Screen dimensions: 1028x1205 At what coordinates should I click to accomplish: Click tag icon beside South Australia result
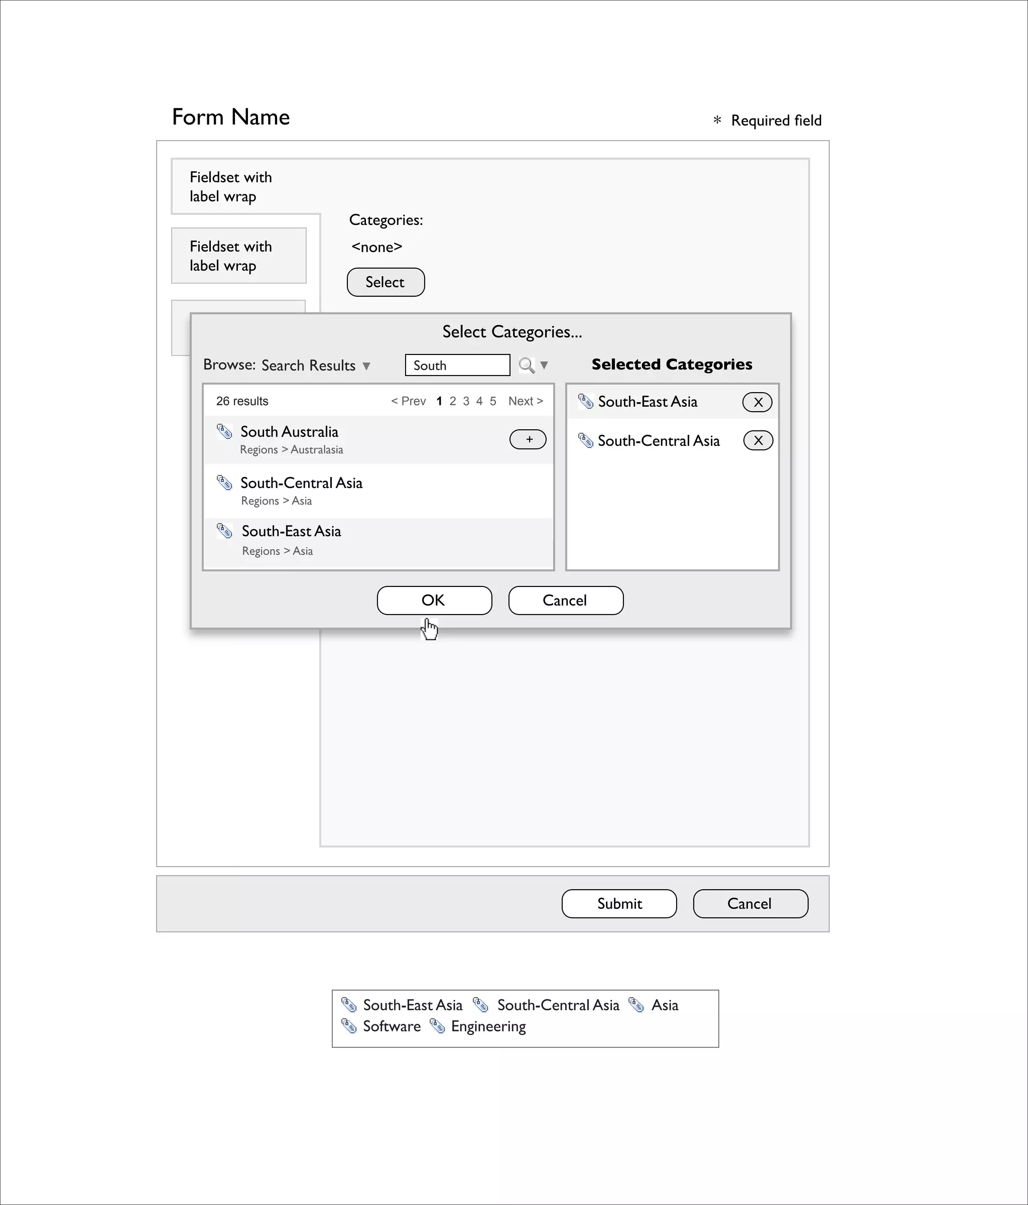[x=224, y=431]
